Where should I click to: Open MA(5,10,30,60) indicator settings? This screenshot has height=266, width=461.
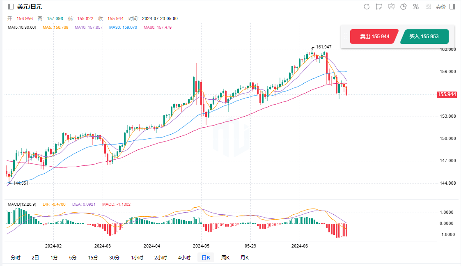click(22, 28)
